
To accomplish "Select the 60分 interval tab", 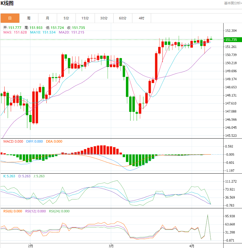I will (x=123, y=18).
